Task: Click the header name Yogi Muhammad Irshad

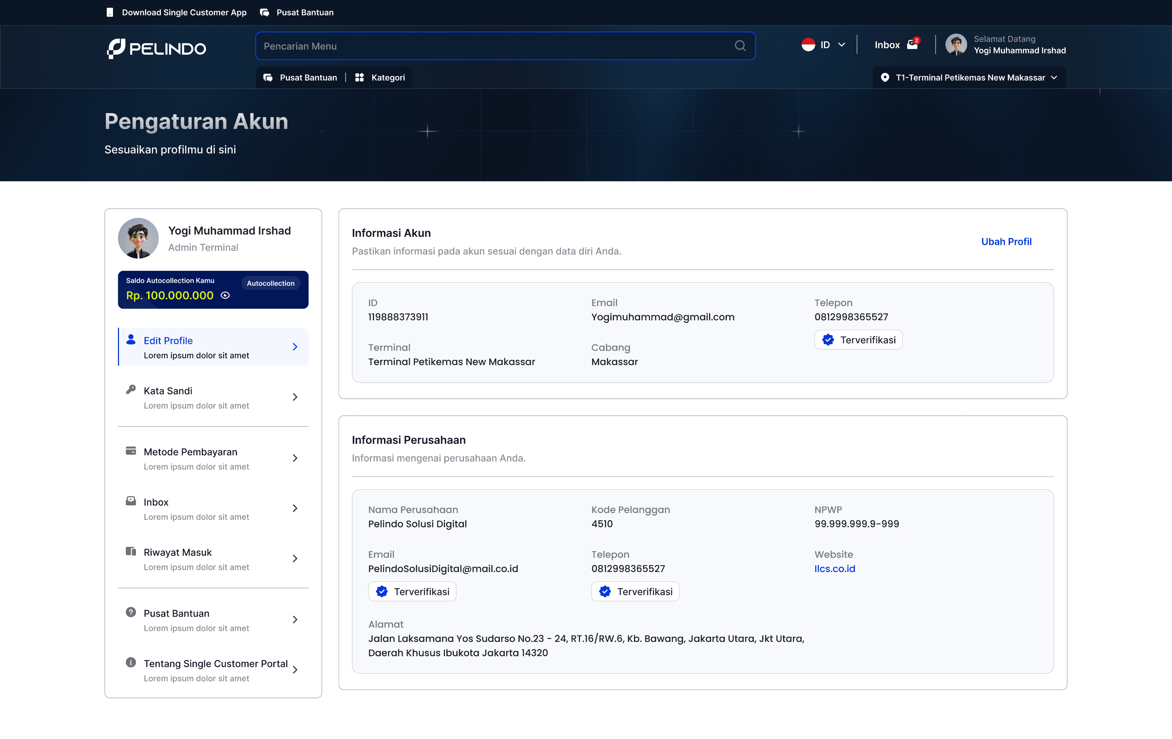Action: click(x=1020, y=50)
